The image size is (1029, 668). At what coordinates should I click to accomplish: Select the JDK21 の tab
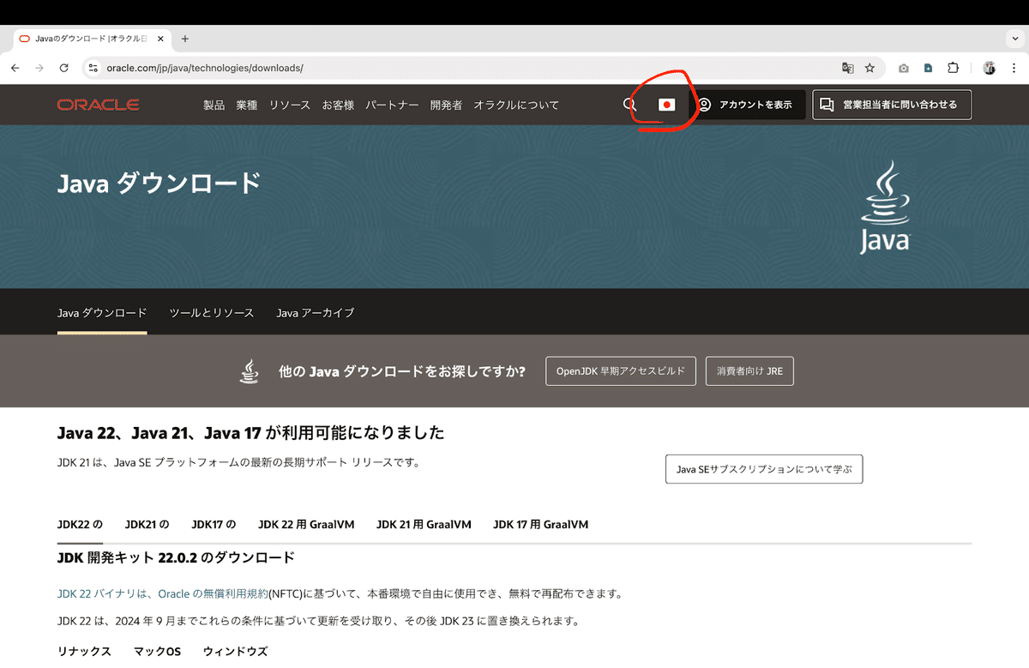click(x=147, y=524)
